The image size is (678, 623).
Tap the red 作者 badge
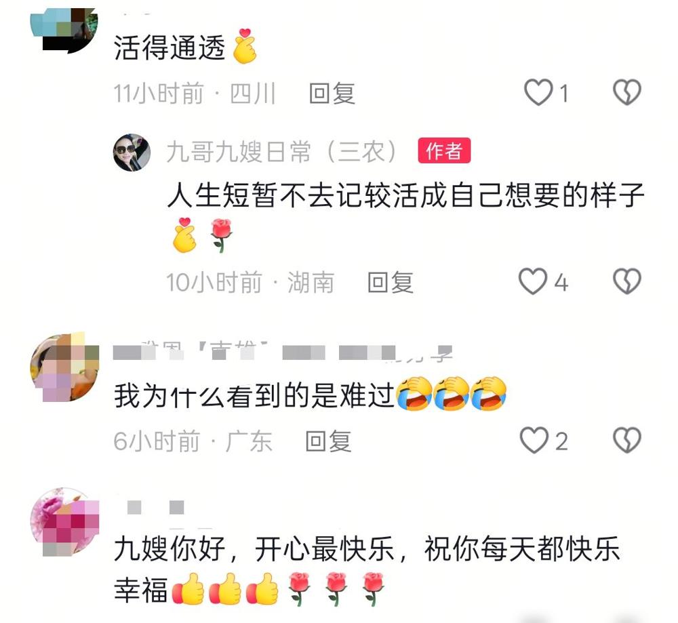coord(444,151)
